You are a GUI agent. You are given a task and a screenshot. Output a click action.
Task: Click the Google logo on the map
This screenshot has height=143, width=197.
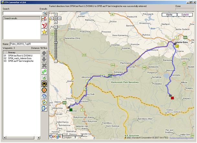pyautogui.click(x=55, y=137)
